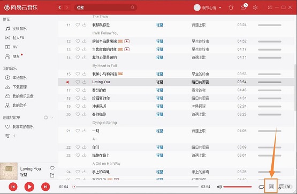297x194 pixels.
Task: Like the now-playing Loving You with heart
Action: (x=52, y=168)
